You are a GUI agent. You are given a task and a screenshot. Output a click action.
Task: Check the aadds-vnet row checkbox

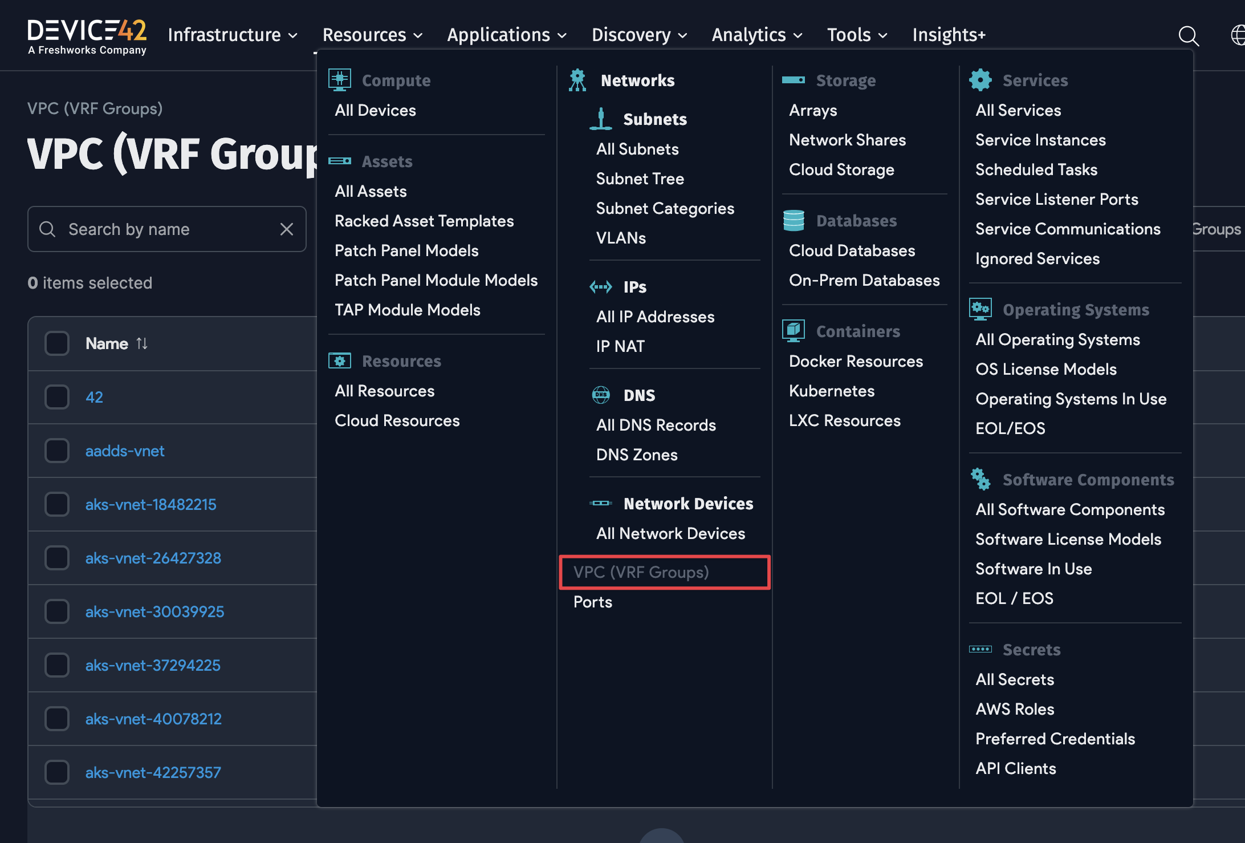57,450
